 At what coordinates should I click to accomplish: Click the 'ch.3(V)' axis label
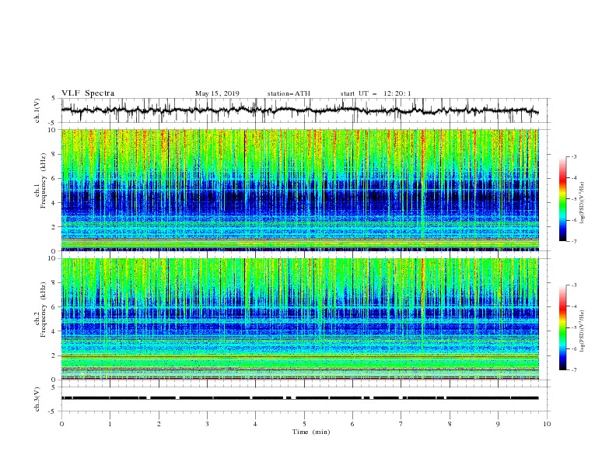[37, 399]
